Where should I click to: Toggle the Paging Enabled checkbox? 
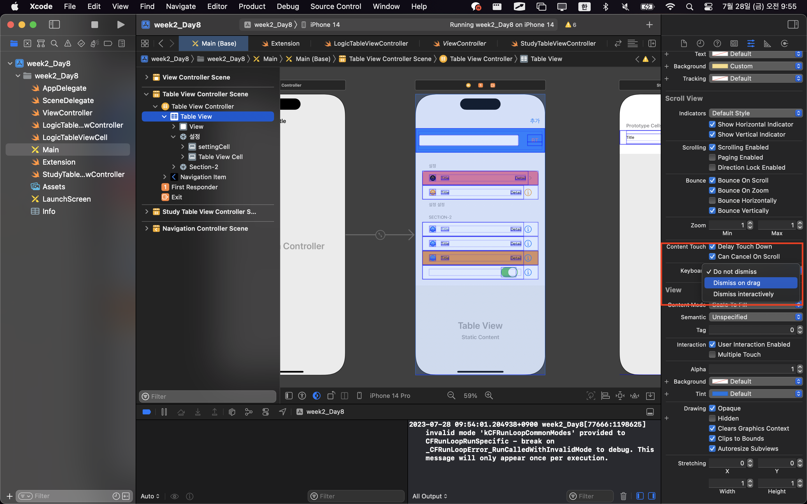[712, 157]
